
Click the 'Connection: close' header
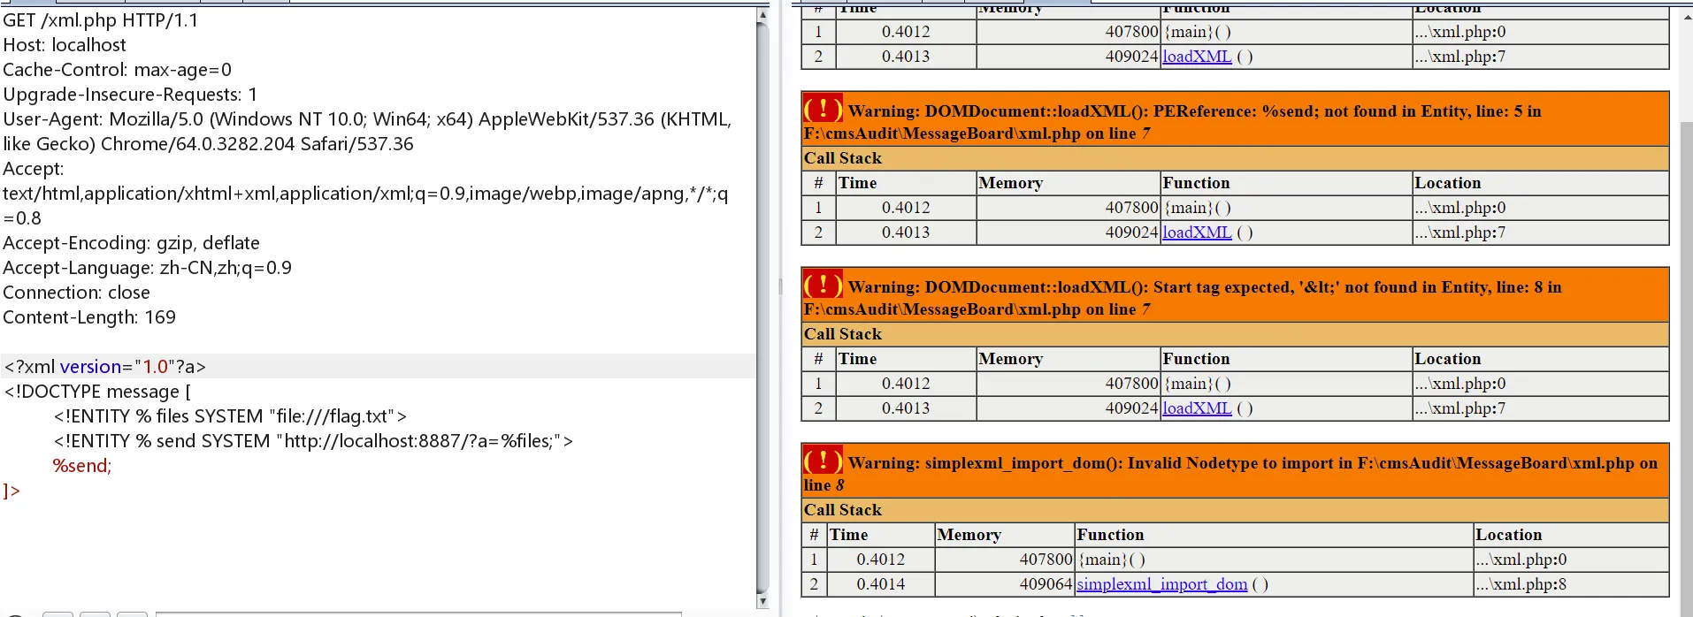(77, 293)
